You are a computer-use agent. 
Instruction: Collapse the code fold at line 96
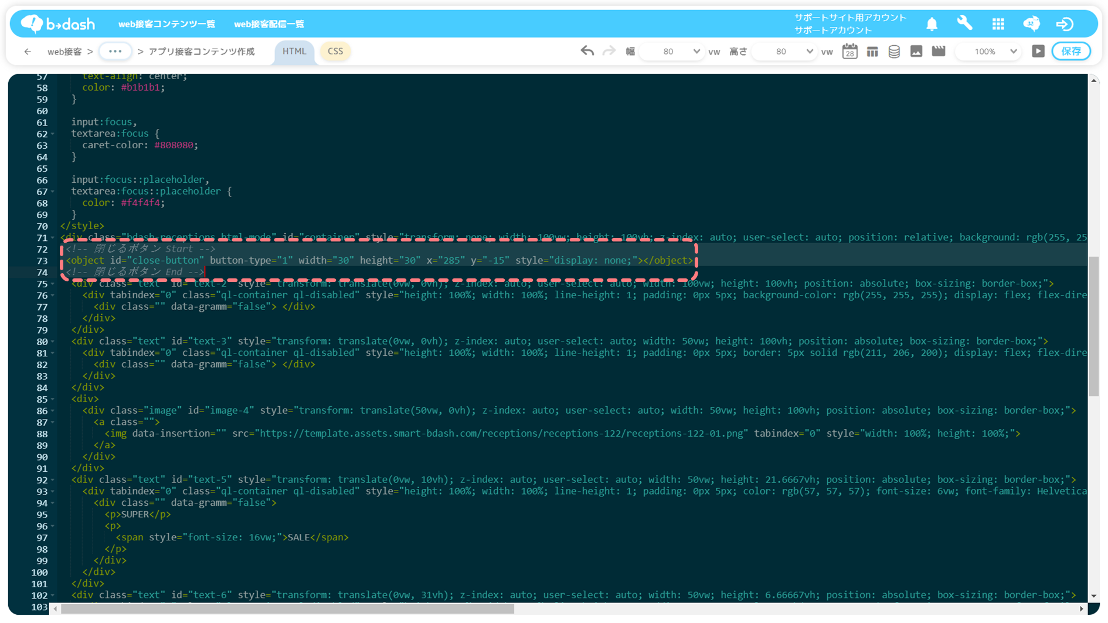point(53,526)
